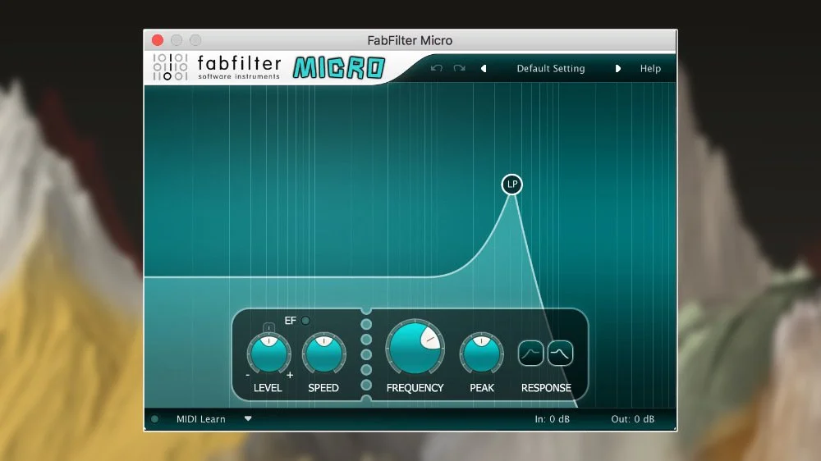Screen dimensions: 821x461
Task: Click the Micro product logo
Action: tap(339, 68)
